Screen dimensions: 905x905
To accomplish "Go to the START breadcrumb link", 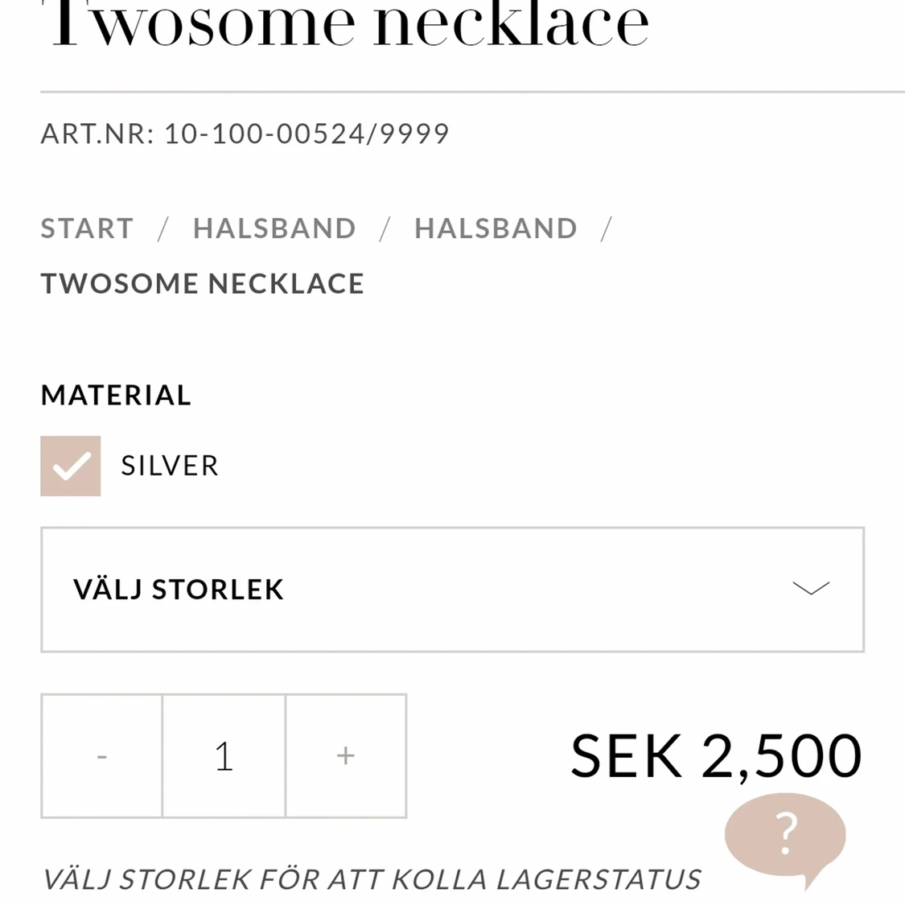I will pos(87,228).
